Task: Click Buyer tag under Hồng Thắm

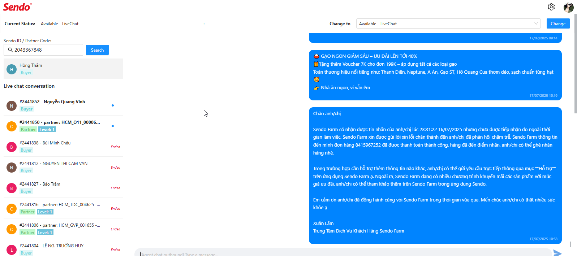Action: (x=26, y=73)
